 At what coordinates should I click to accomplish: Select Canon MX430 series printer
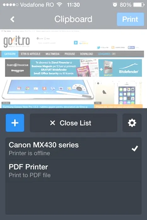tap(73, 148)
